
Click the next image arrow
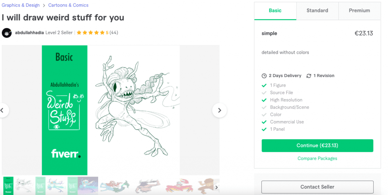pos(219,110)
